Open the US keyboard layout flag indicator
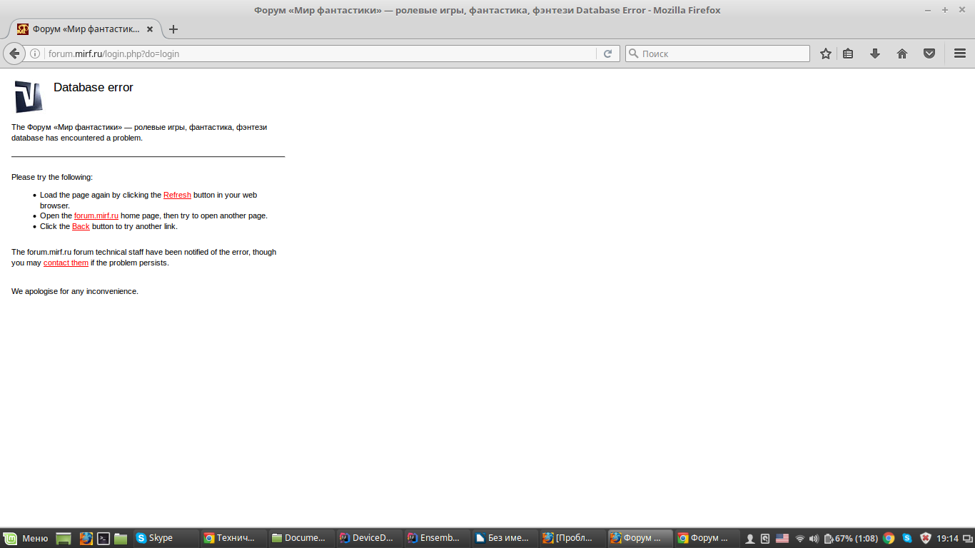Viewport: 975px width, 548px height. pos(782,538)
